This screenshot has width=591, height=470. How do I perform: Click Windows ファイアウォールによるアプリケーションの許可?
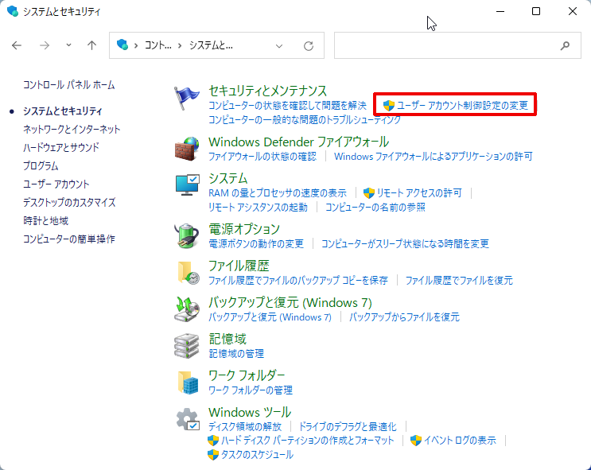[x=433, y=156]
